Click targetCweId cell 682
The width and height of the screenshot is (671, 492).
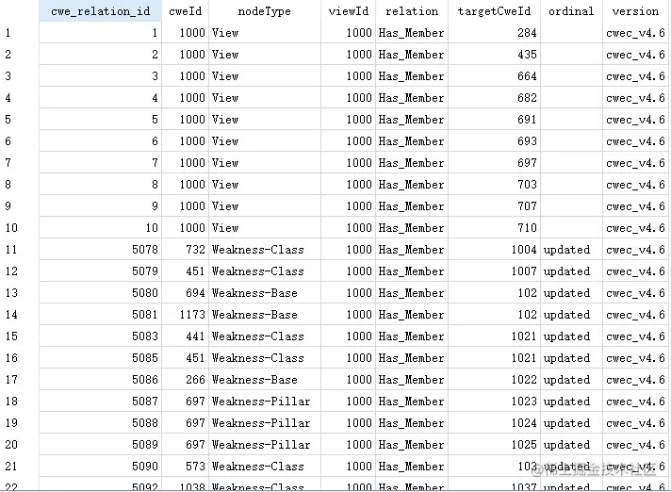(x=494, y=97)
